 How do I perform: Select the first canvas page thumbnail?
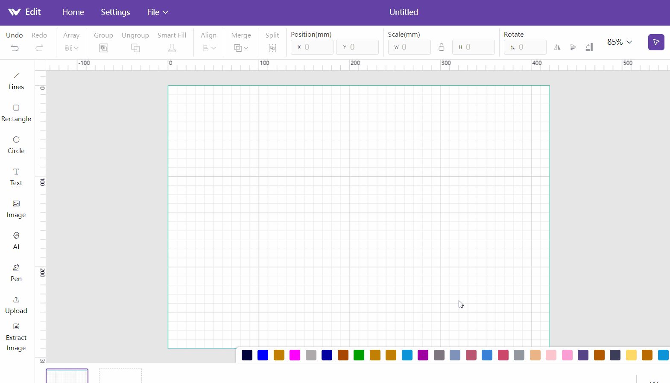(x=67, y=376)
